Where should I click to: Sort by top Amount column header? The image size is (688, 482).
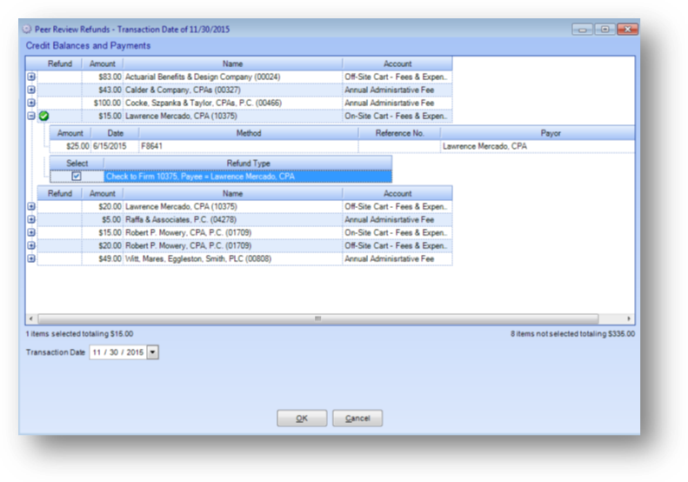103,64
